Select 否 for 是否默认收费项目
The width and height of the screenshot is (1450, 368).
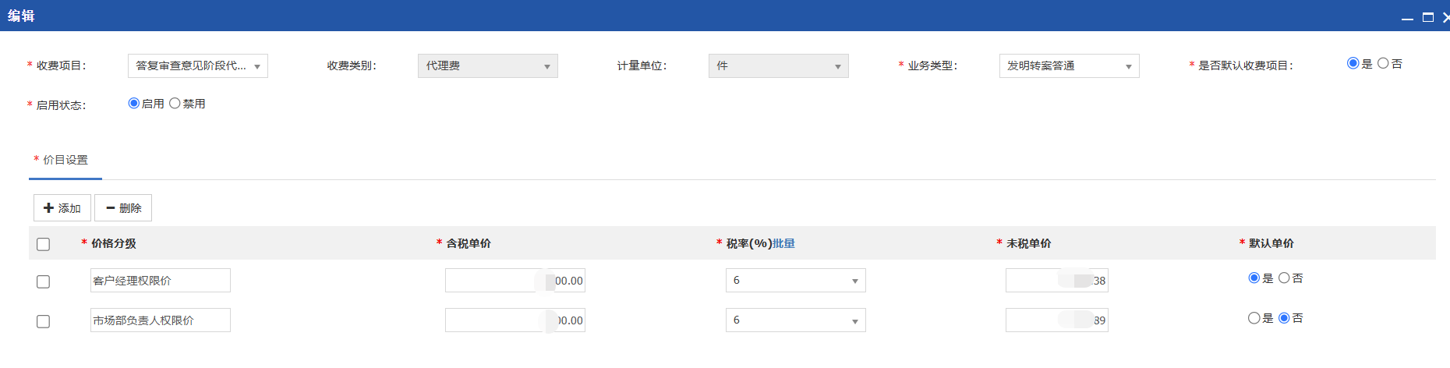coord(1383,63)
